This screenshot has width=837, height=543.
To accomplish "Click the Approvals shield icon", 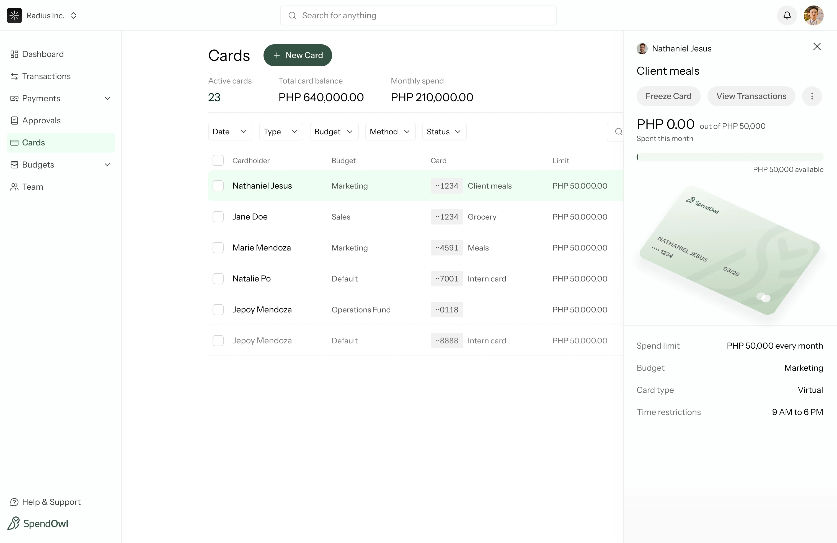I will (x=14, y=120).
